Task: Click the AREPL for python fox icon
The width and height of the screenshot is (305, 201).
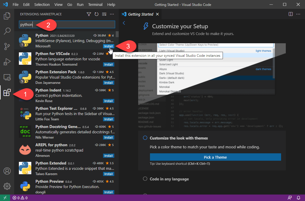Action: [25, 150]
